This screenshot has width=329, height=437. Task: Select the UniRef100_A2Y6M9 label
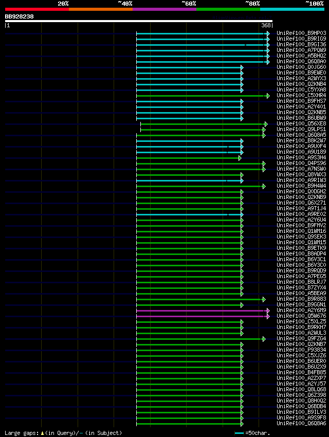(301, 311)
